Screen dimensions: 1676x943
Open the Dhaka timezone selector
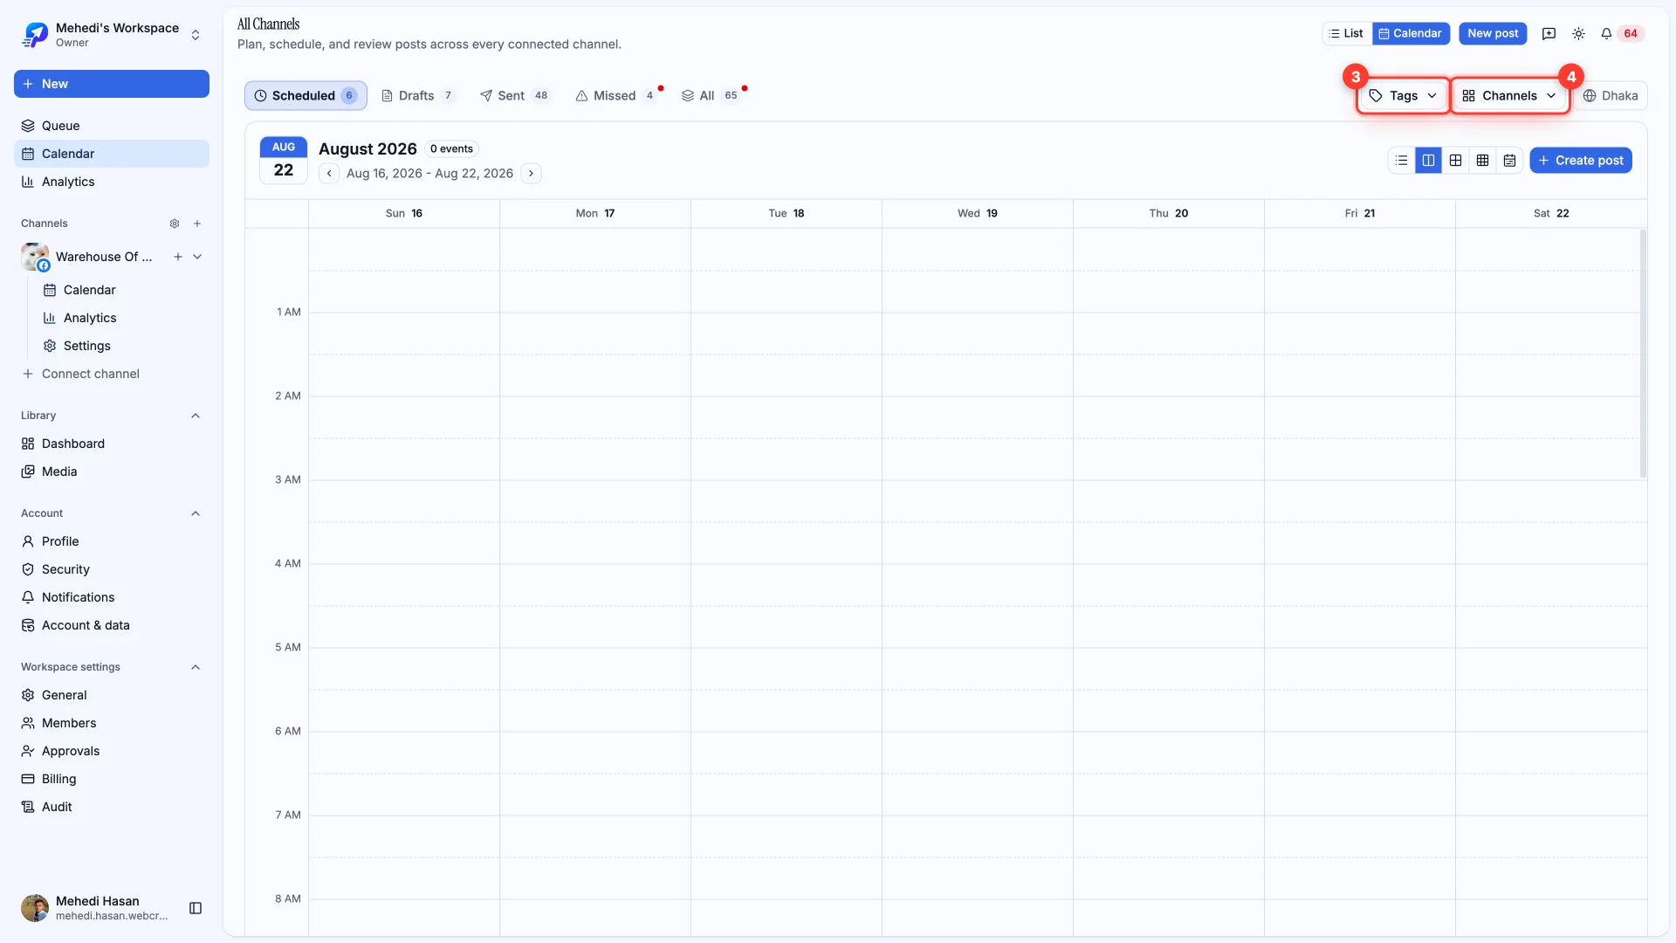(x=1611, y=96)
